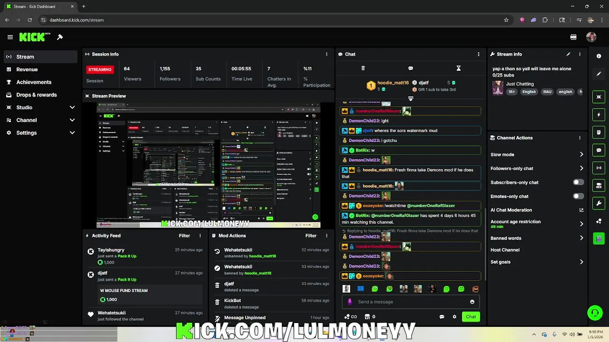Click the hoodie_matt16 leaderboard name
The width and height of the screenshot is (609, 342).
click(393, 83)
